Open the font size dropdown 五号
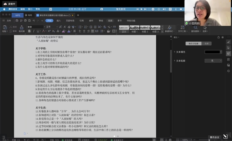The image size is (232, 141). [x=52, y=27]
